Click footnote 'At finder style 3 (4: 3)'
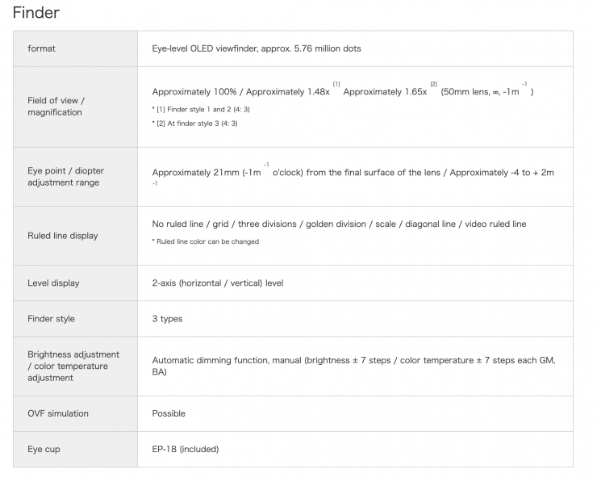 (194, 124)
